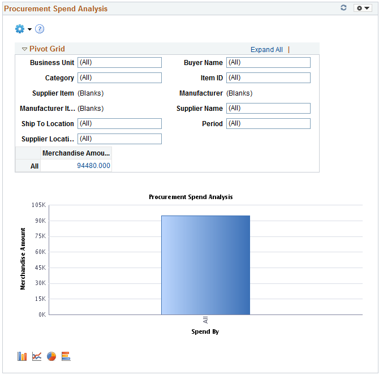The image size is (383, 375).
Task: Open the Buyer Name filter box
Action: [269, 62]
